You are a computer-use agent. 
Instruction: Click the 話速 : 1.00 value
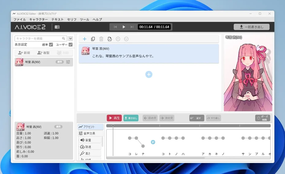coord(51,133)
